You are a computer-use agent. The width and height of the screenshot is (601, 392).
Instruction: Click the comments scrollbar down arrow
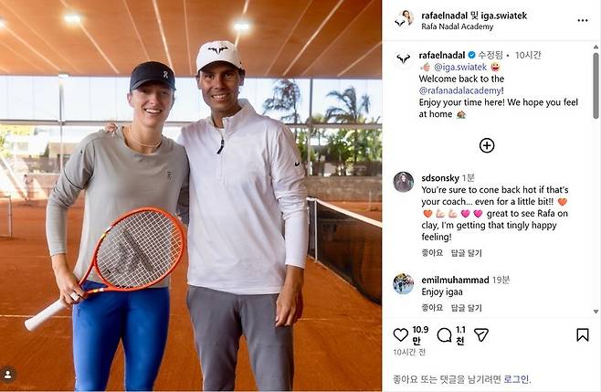596,312
